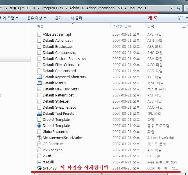
Task: Expand the arrow after 로컬 디스크 (C:) breadcrumb
Action: pos(38,8)
